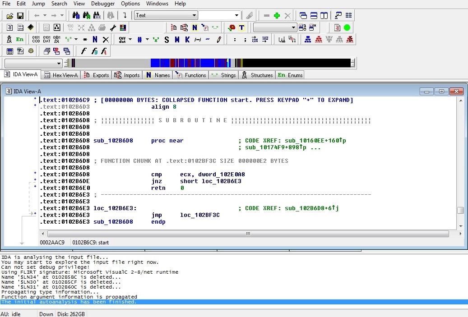Open the Debugger menu
The width and height of the screenshot is (468, 317).
(x=102, y=4)
